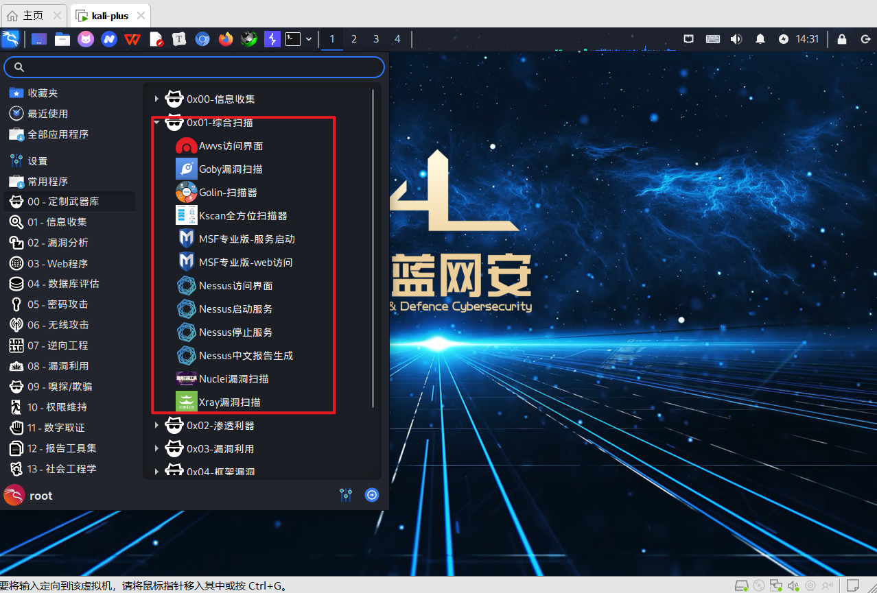Click the show desktop panel icon
This screenshot has height=593, width=877.
tap(39, 39)
